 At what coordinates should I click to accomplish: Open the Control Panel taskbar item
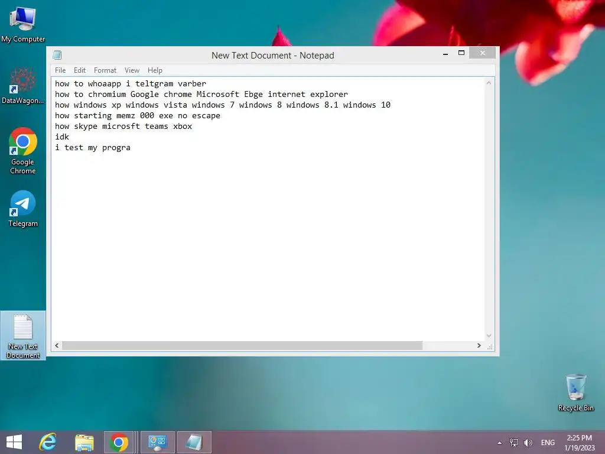click(x=157, y=442)
